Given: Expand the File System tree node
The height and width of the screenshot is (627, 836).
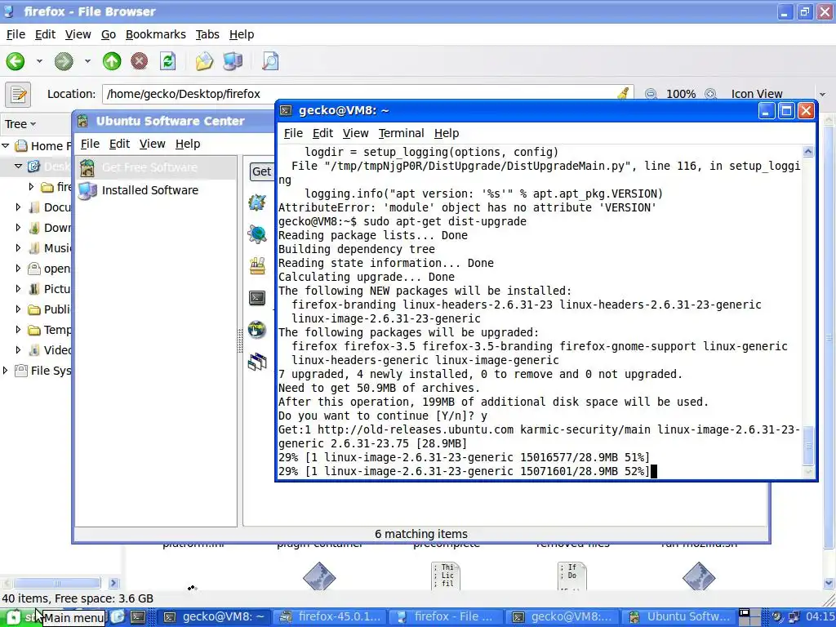Looking at the screenshot, I should [x=6, y=370].
